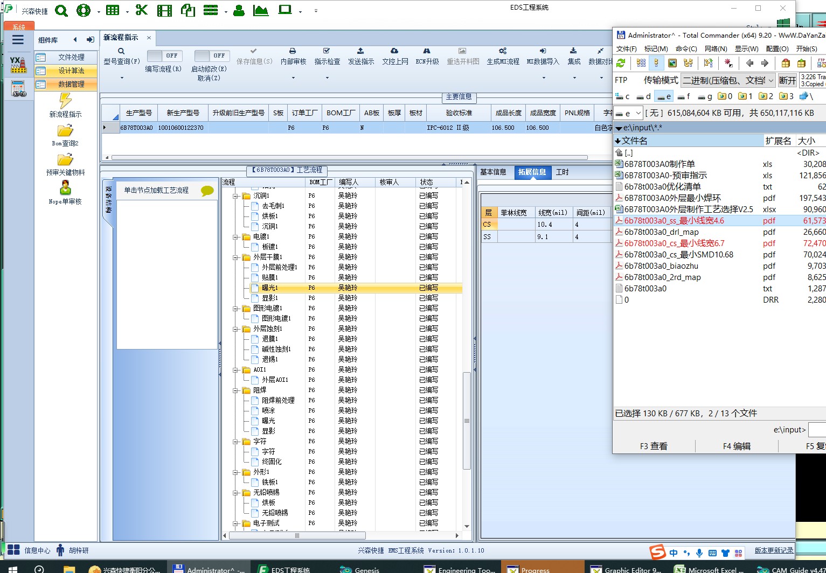
Task: Click the process tree vertical scrollbar
Action: [x=467, y=421]
